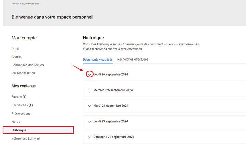
Task: Click the Jeudi 26 septembre 2024 row title
Action: coord(111,74)
